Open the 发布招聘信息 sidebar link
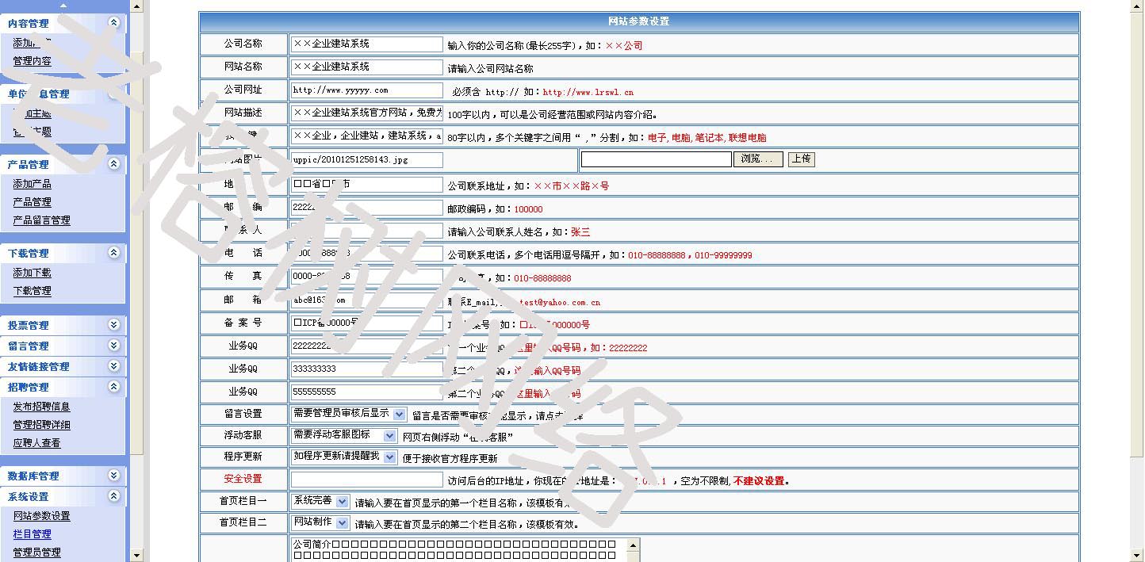This screenshot has width=1145, height=562. pyautogui.click(x=41, y=407)
